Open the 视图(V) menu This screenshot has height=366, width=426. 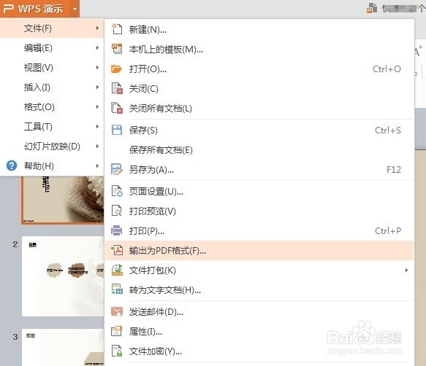click(52, 67)
